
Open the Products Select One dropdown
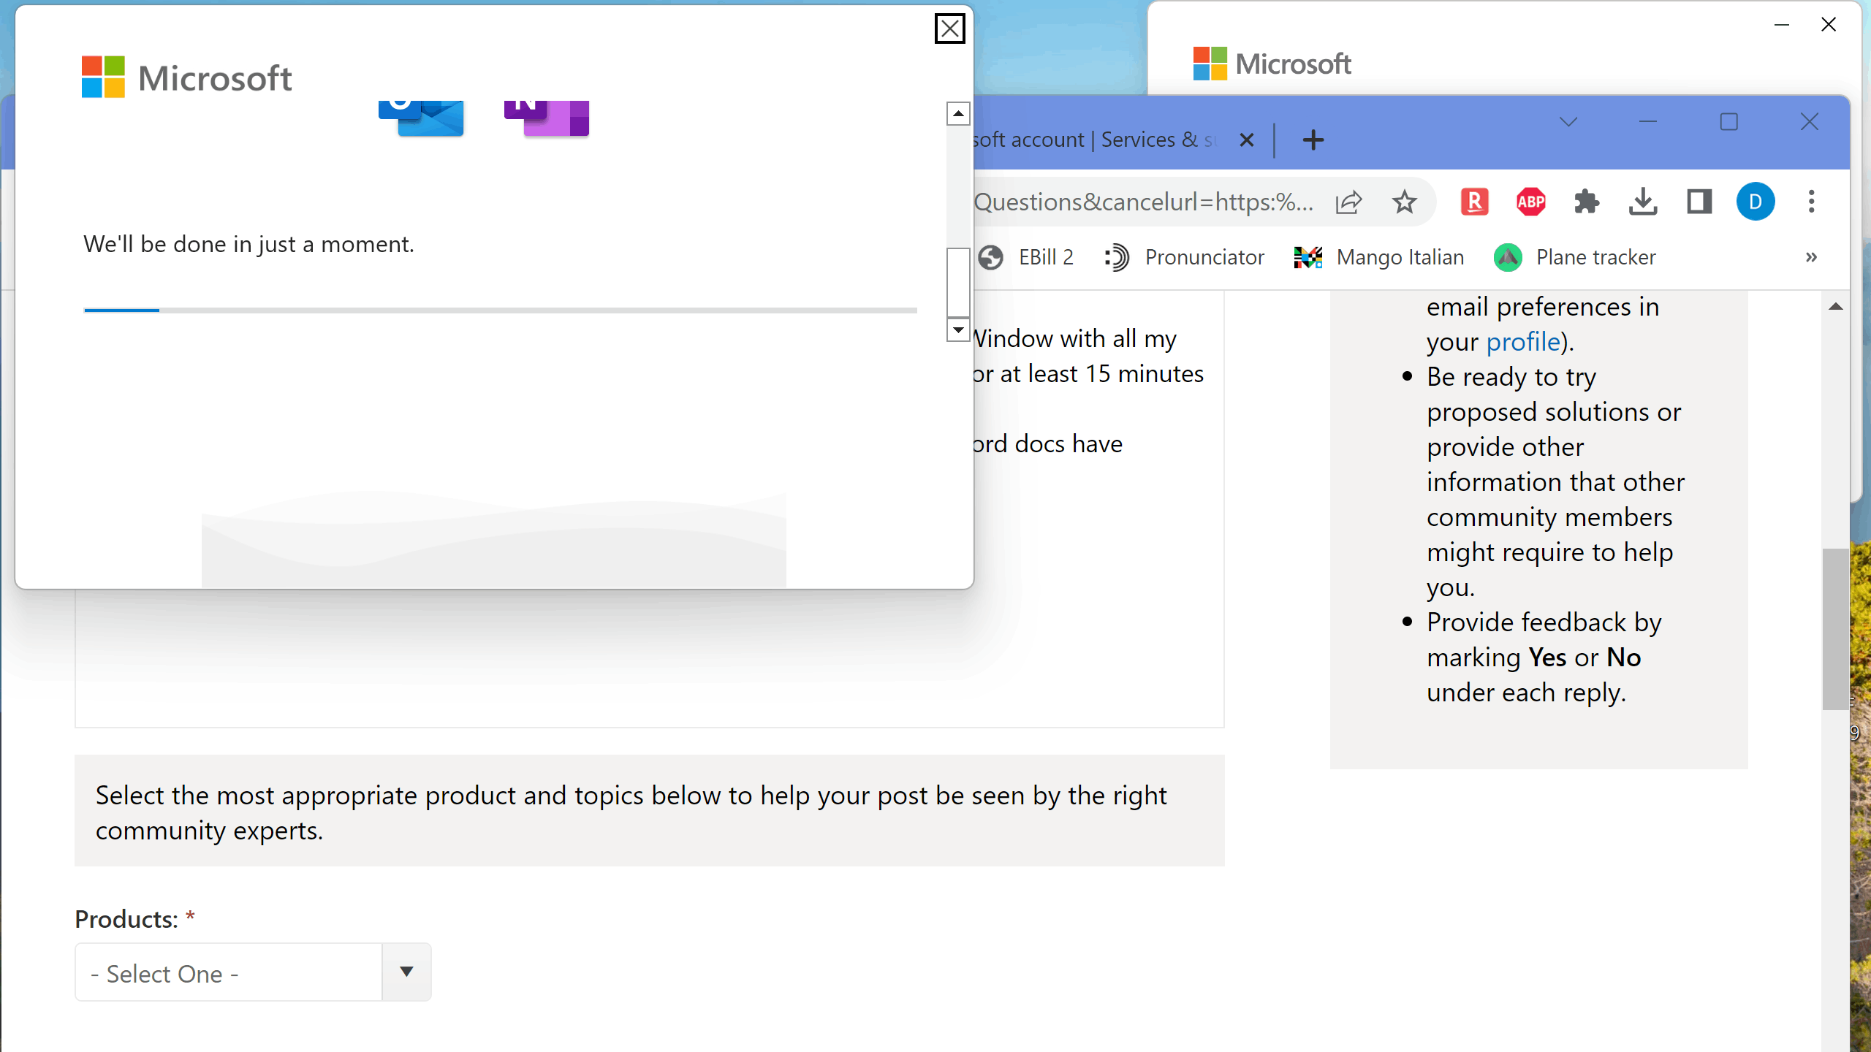[x=253, y=972]
